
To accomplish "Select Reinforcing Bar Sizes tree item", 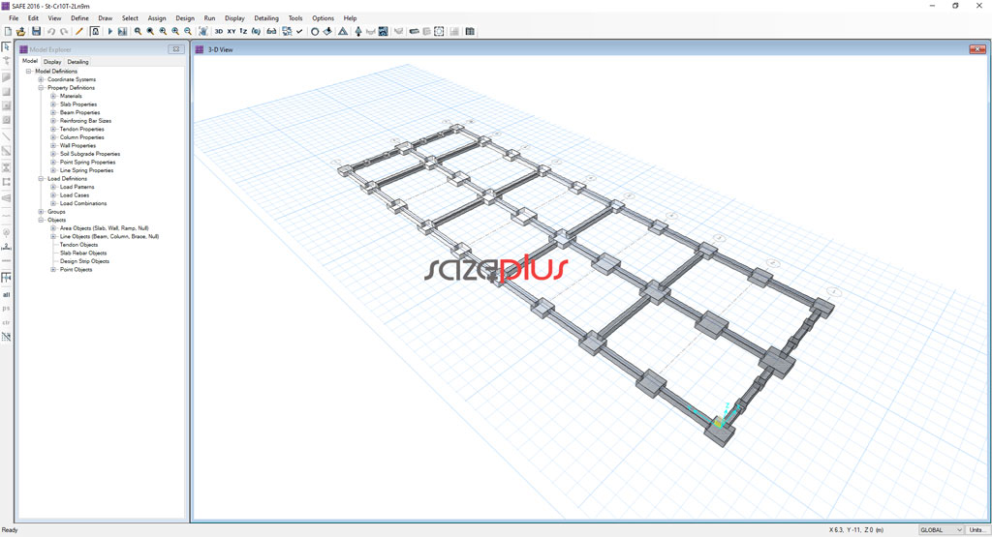I will click(x=85, y=121).
